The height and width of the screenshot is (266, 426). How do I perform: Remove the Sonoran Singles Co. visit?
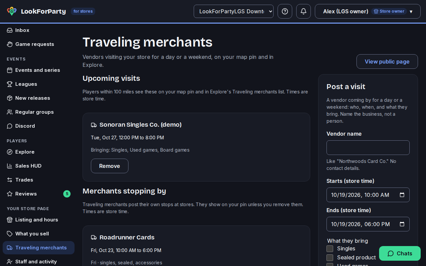pos(109,166)
